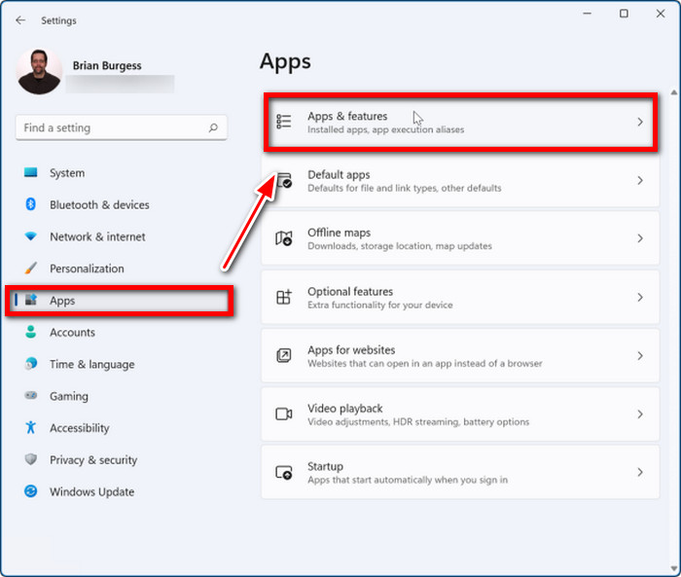Open Privacy & security settings

click(x=93, y=459)
